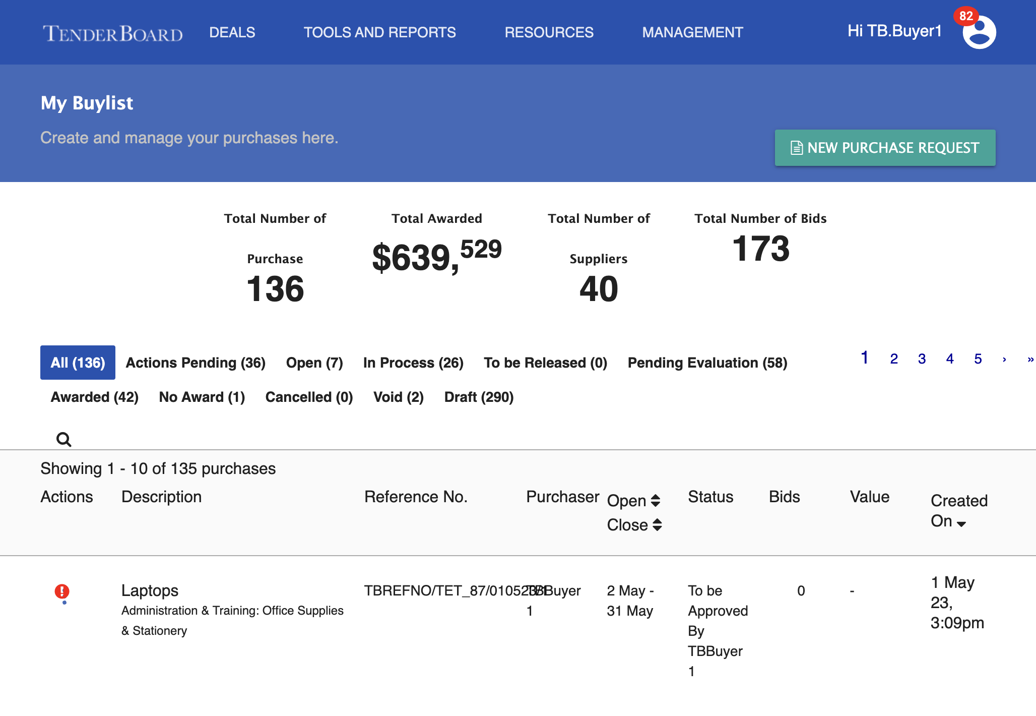Go to page 2
Viewport: 1036px width, 716px height.
(894, 359)
